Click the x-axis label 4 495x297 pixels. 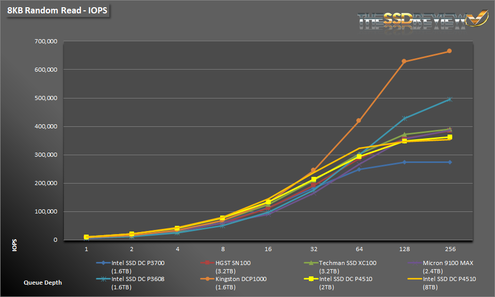pos(177,249)
